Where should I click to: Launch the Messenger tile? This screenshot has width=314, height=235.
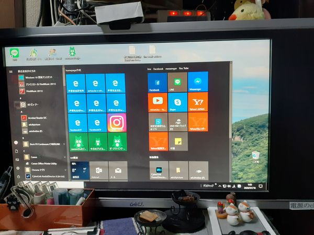point(198,82)
